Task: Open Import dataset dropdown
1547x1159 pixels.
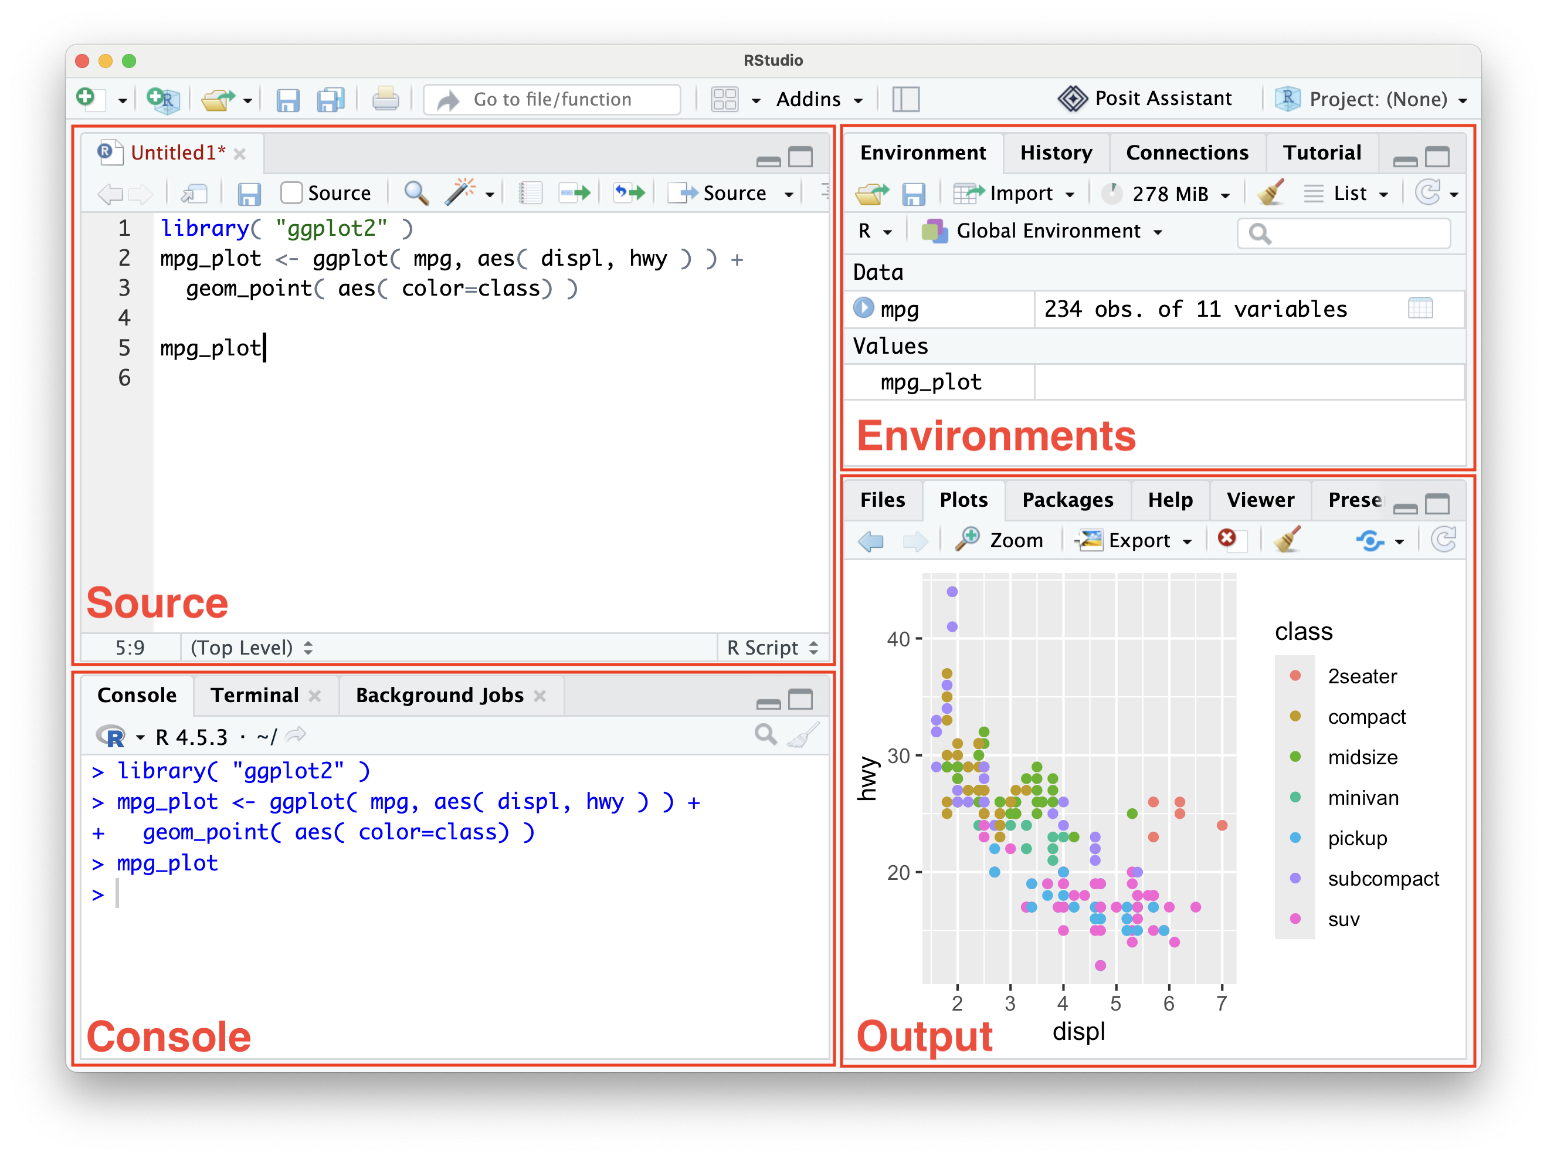Action: pos(1014,193)
